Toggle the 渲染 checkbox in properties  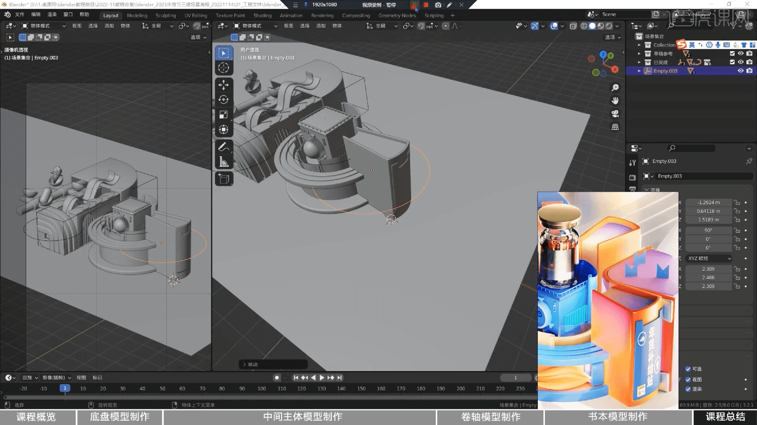[688, 389]
